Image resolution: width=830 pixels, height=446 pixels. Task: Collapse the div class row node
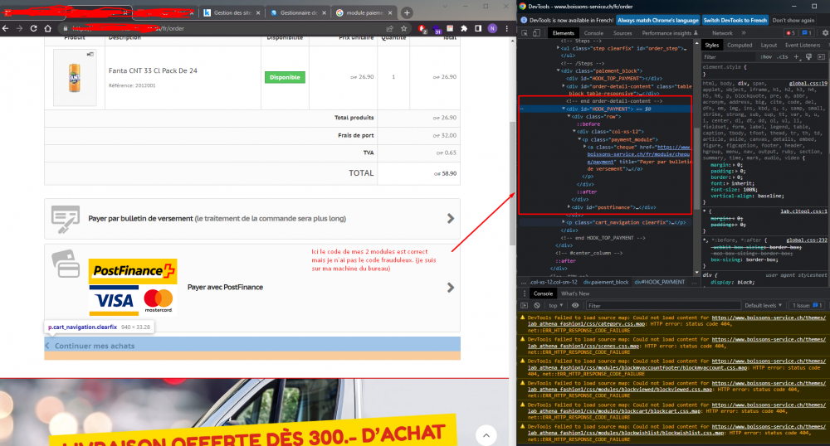(x=569, y=116)
